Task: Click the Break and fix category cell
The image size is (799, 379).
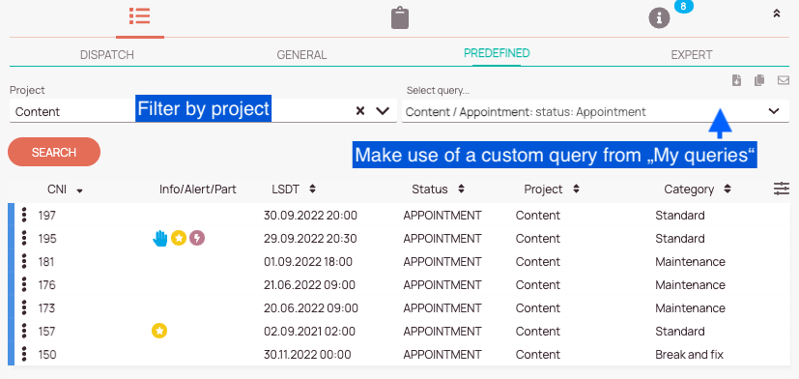Action: pyautogui.click(x=690, y=355)
